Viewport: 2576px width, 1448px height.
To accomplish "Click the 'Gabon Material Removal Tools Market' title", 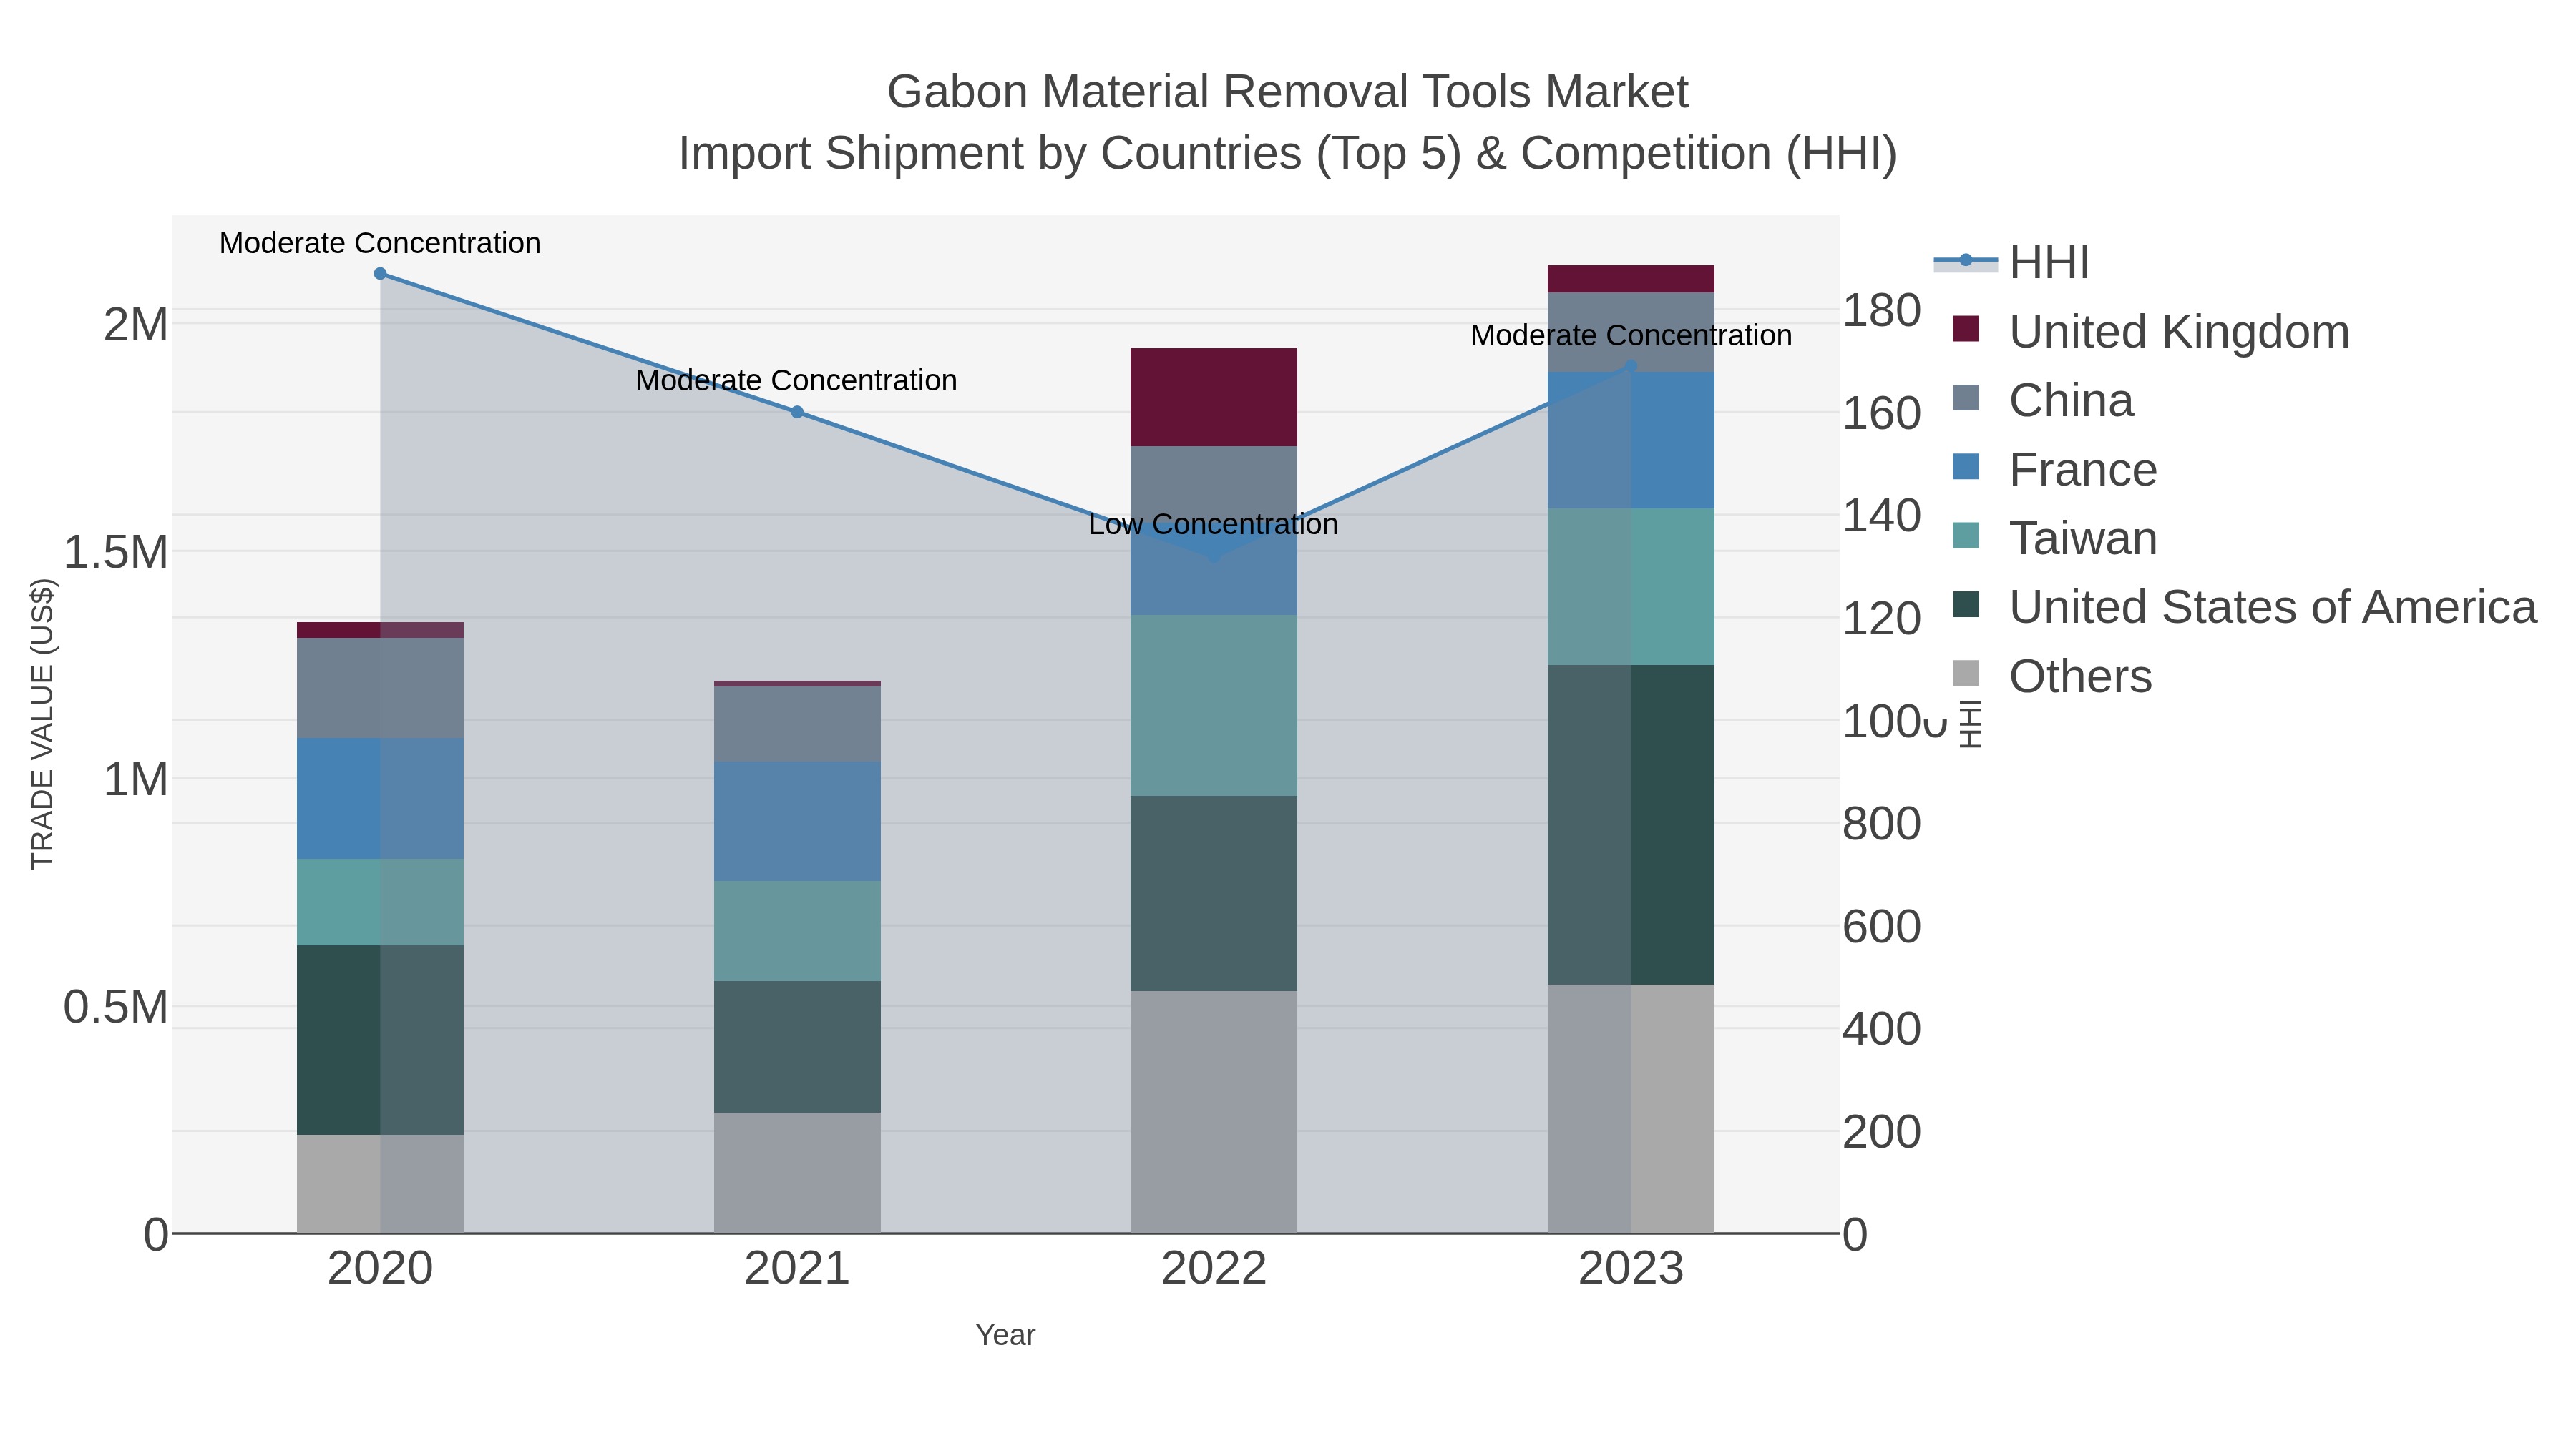I will 1288,92.
